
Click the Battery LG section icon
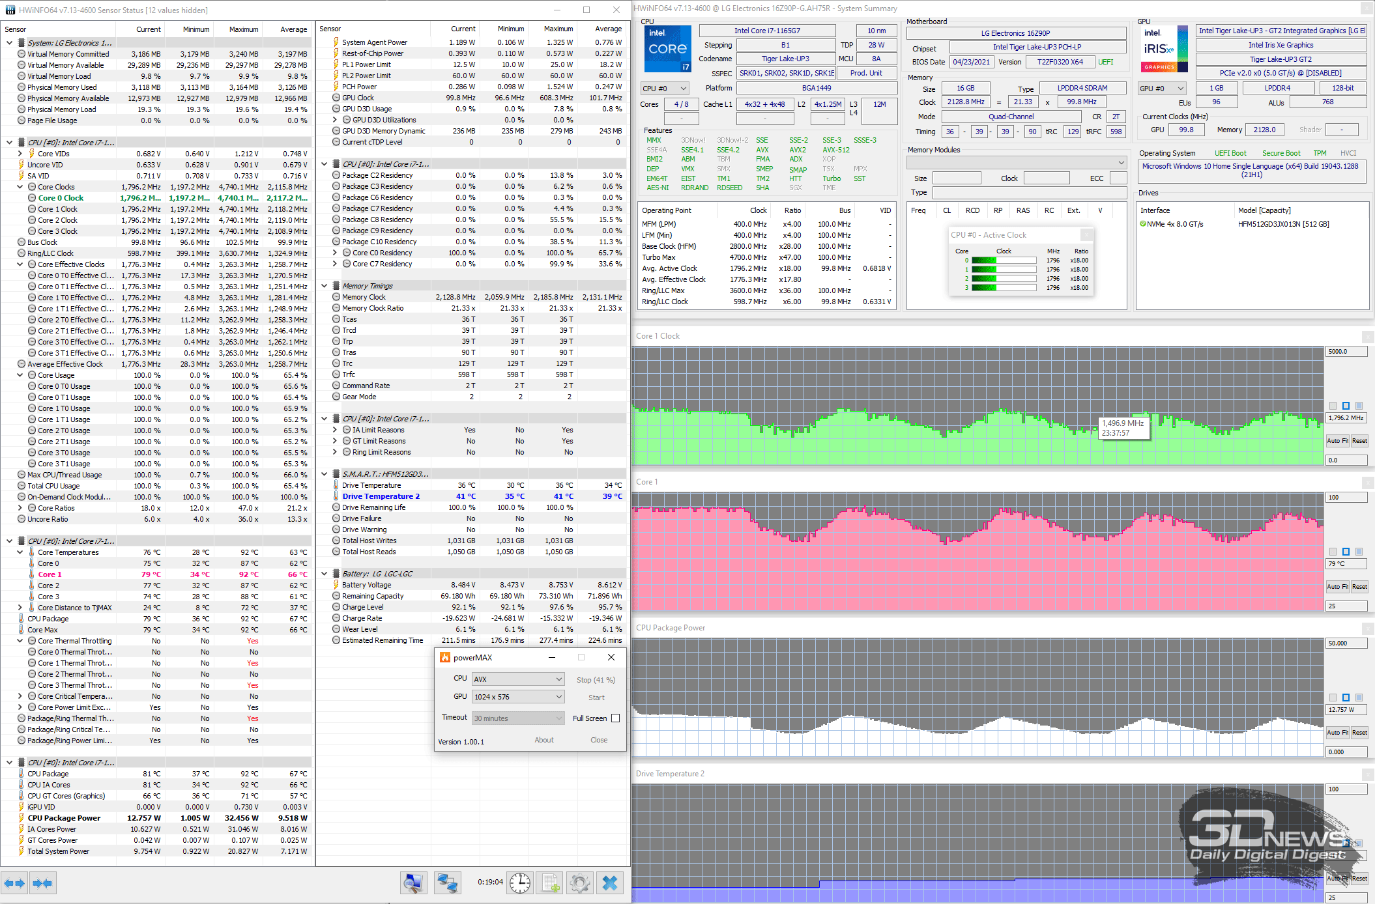click(x=336, y=574)
